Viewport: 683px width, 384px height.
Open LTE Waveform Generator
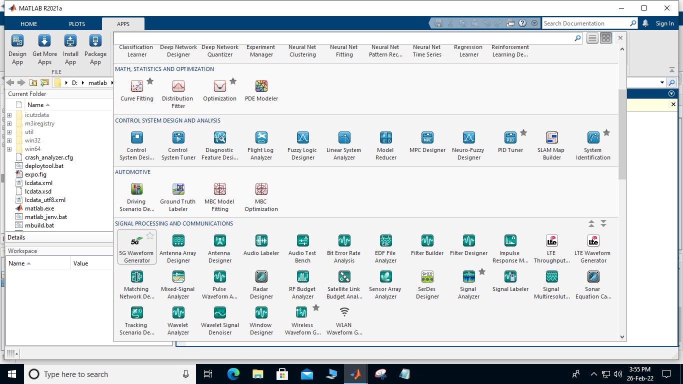(x=593, y=248)
